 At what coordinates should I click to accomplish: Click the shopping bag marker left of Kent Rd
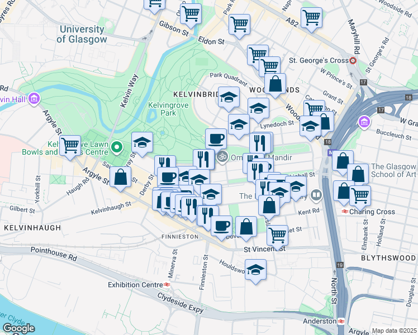269,206
